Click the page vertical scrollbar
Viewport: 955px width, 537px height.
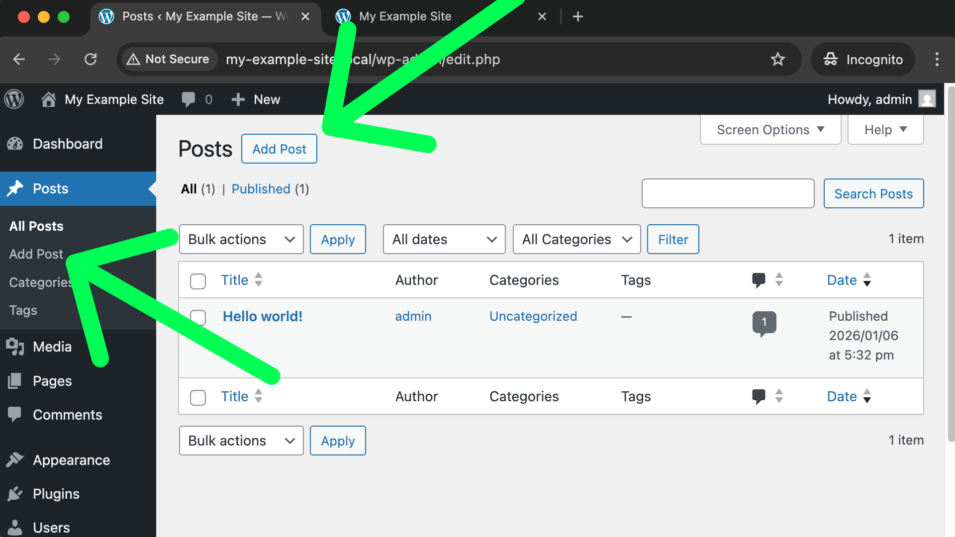[951, 264]
